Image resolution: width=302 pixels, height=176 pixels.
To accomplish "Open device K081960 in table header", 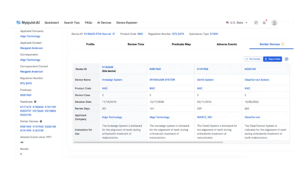I will (x=155, y=69).
